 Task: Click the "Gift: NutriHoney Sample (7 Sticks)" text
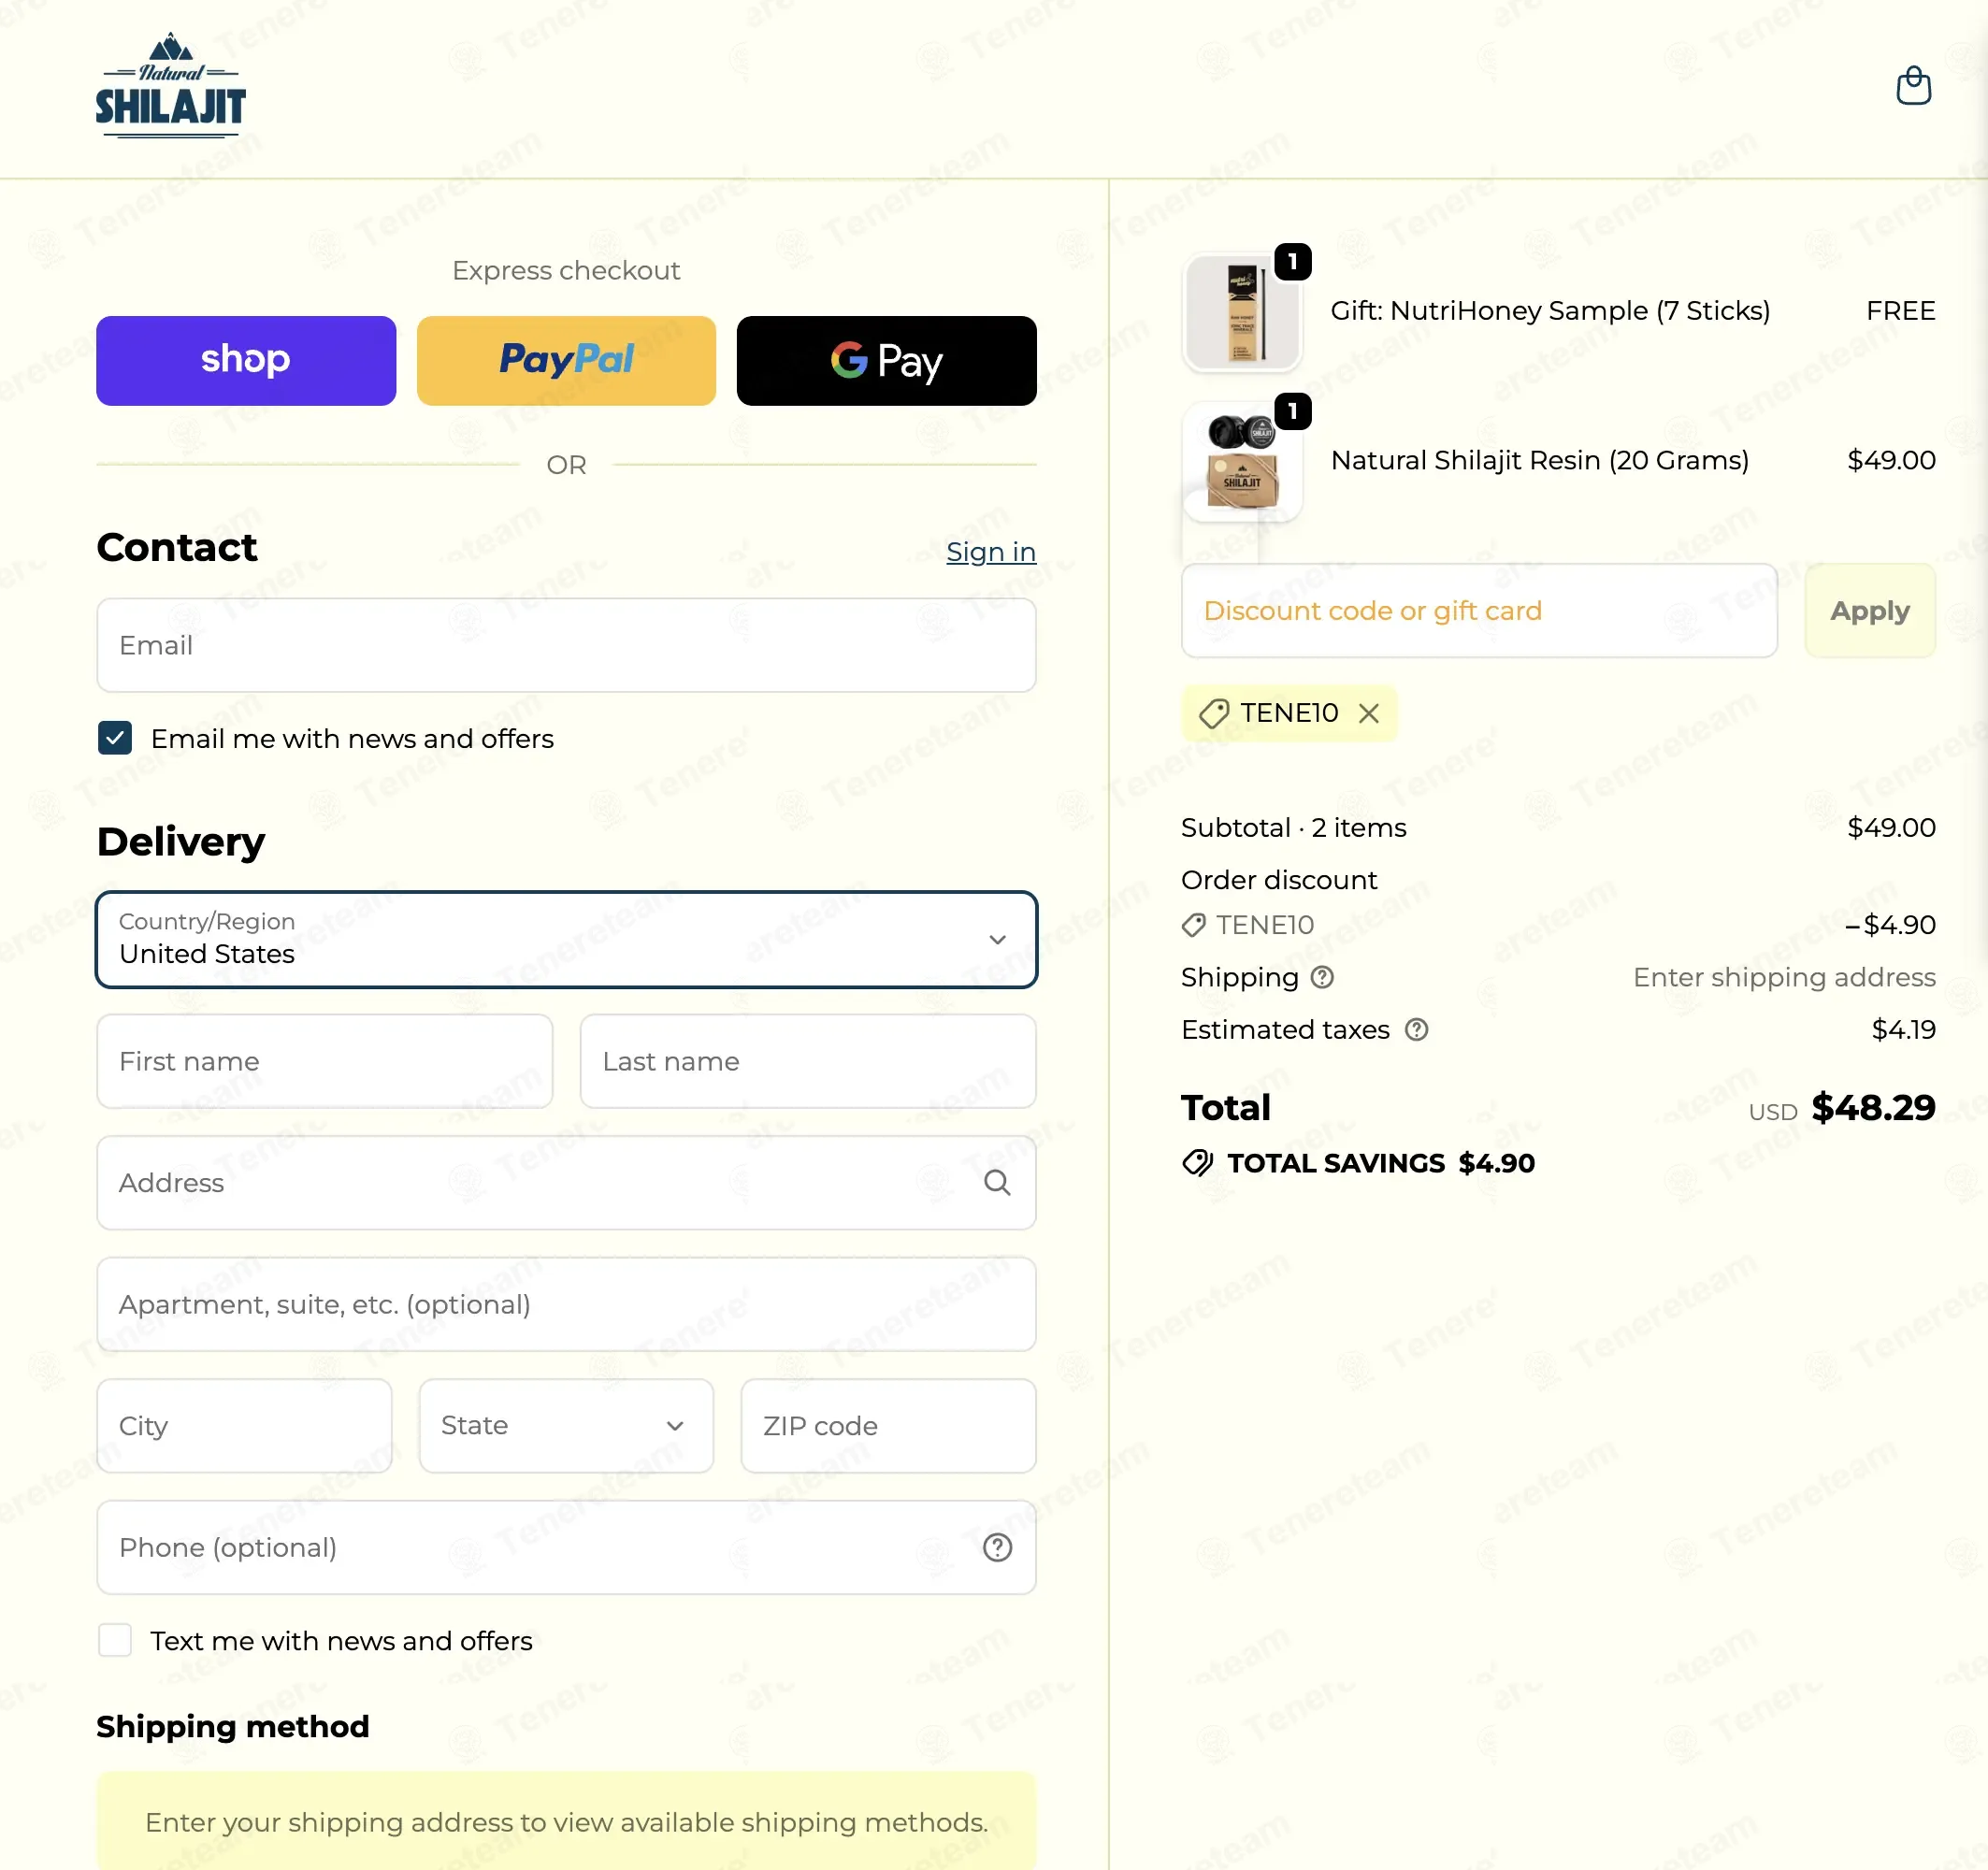pos(1550,311)
